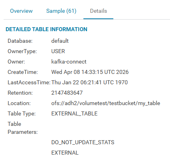Click the OwnerType value USER
This screenshot has height=161, width=170.
(x=58, y=51)
